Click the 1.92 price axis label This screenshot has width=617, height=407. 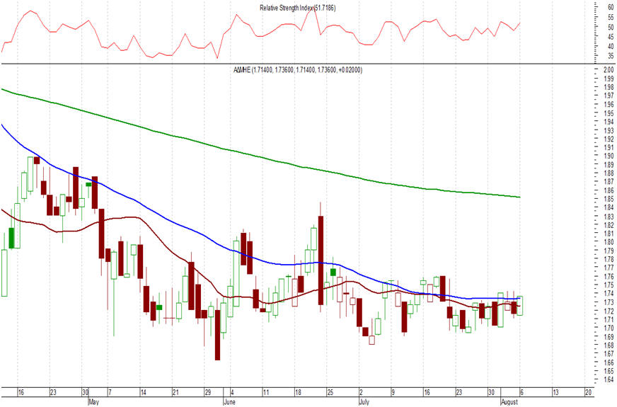click(x=609, y=139)
